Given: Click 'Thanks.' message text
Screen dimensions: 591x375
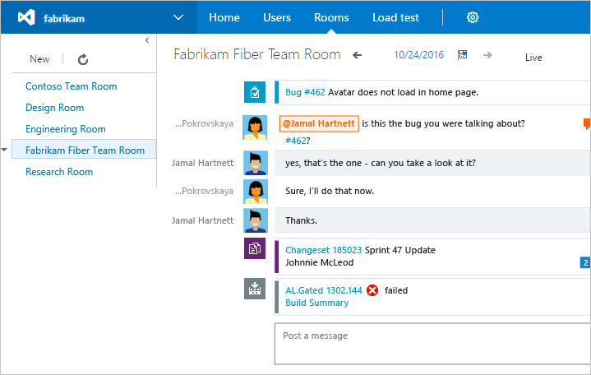Looking at the screenshot, I should pos(301,220).
